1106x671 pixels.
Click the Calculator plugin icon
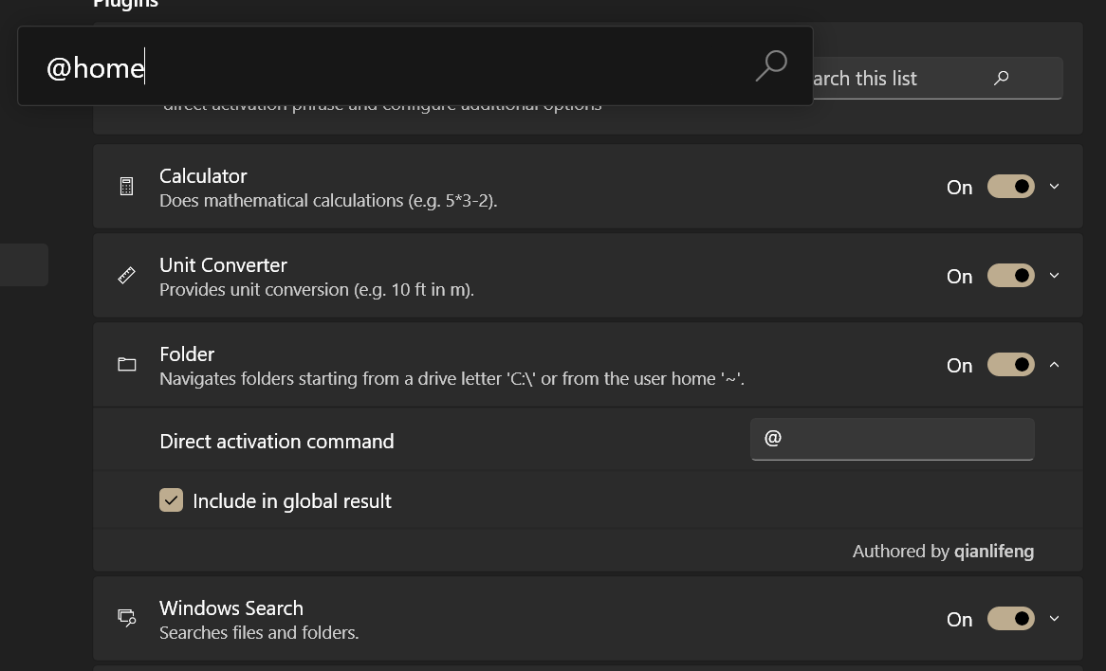[126, 187]
